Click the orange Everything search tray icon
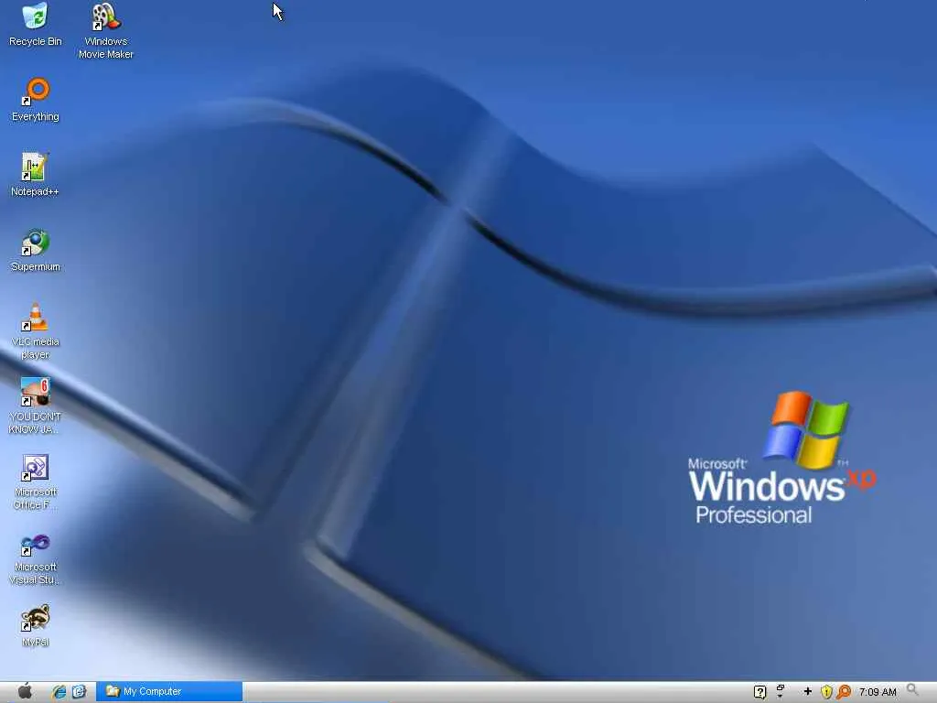937x703 pixels. pyautogui.click(x=844, y=692)
